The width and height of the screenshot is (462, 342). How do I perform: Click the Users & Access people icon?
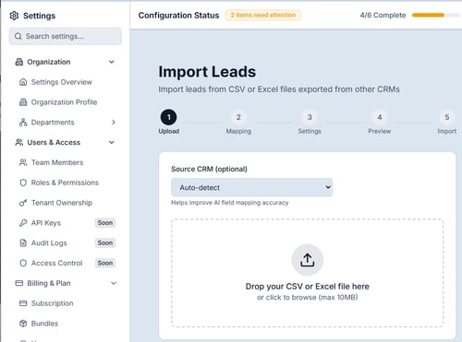(x=19, y=142)
